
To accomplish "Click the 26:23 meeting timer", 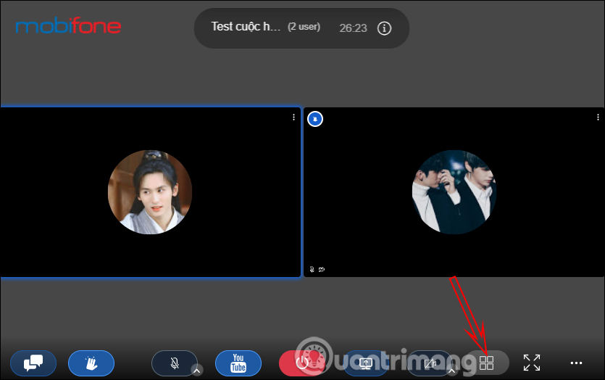I will 353,28.
